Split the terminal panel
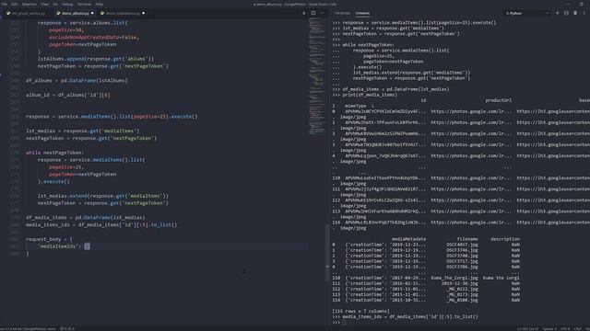 coord(566,13)
